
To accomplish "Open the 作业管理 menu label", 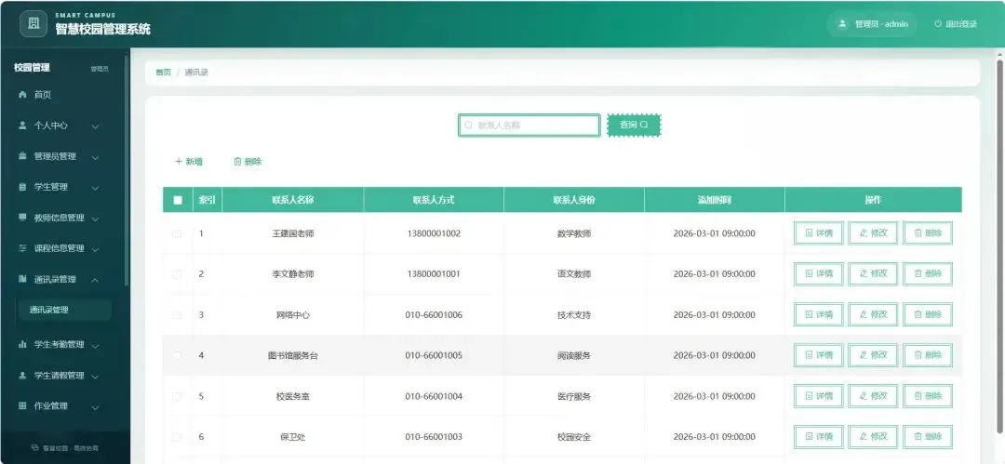I will pyautogui.click(x=50, y=405).
